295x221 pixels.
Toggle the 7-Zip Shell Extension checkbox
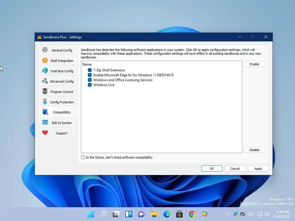[90, 70]
